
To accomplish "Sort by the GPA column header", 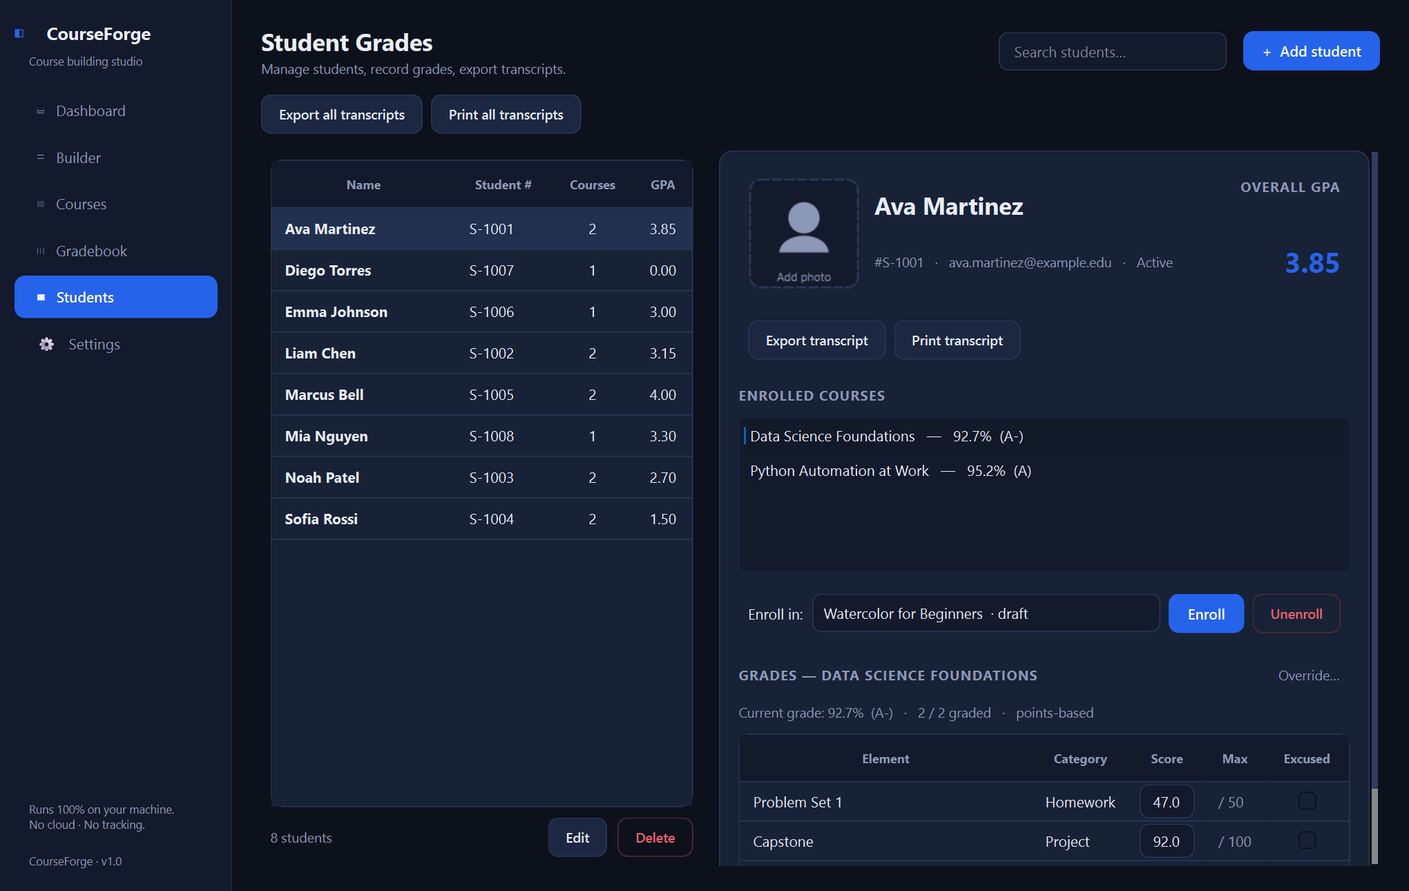I will coord(662,185).
